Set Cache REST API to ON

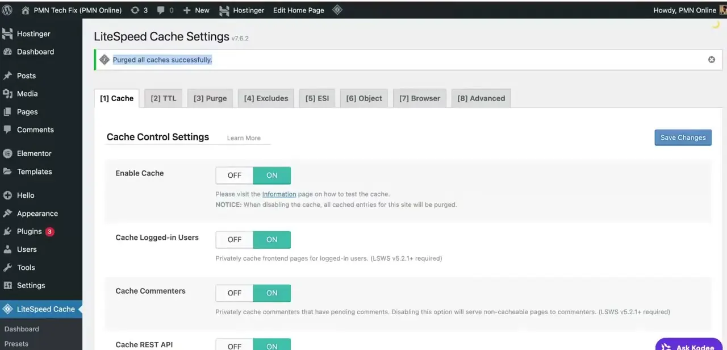click(272, 344)
